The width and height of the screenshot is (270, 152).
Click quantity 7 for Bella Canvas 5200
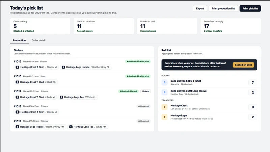tap(252, 82)
